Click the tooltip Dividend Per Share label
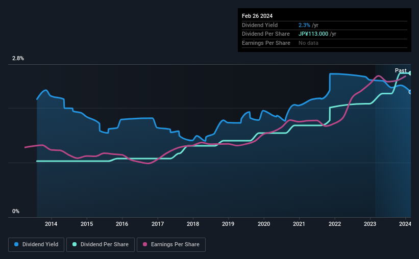Viewport: 419px width, 259px height. (265, 34)
